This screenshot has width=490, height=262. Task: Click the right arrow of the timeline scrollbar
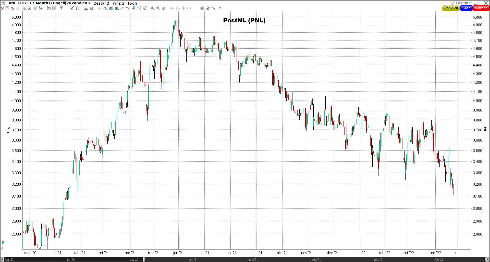pyautogui.click(x=487, y=259)
